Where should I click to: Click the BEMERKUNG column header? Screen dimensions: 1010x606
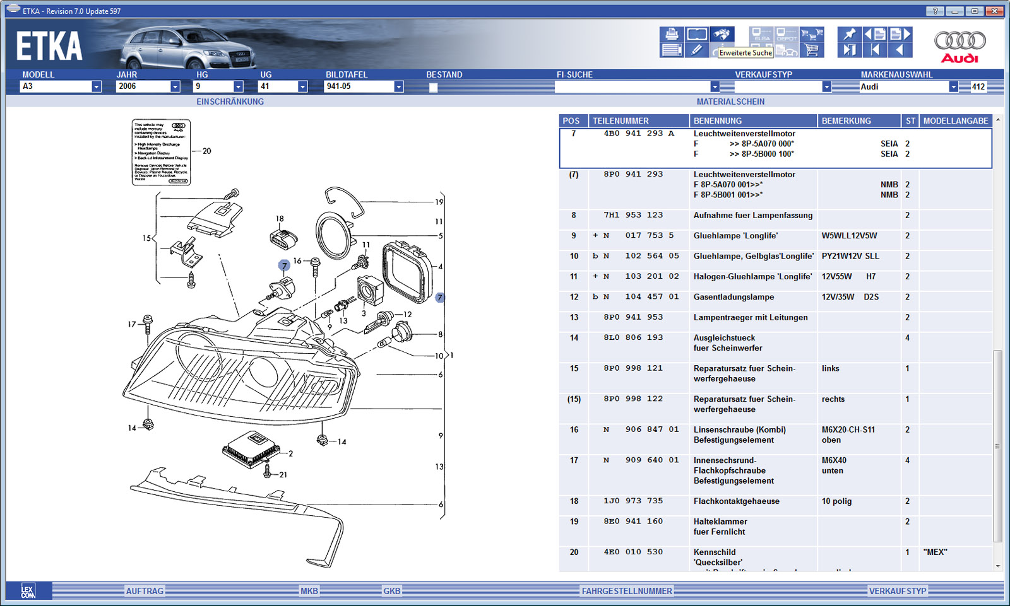tap(859, 120)
